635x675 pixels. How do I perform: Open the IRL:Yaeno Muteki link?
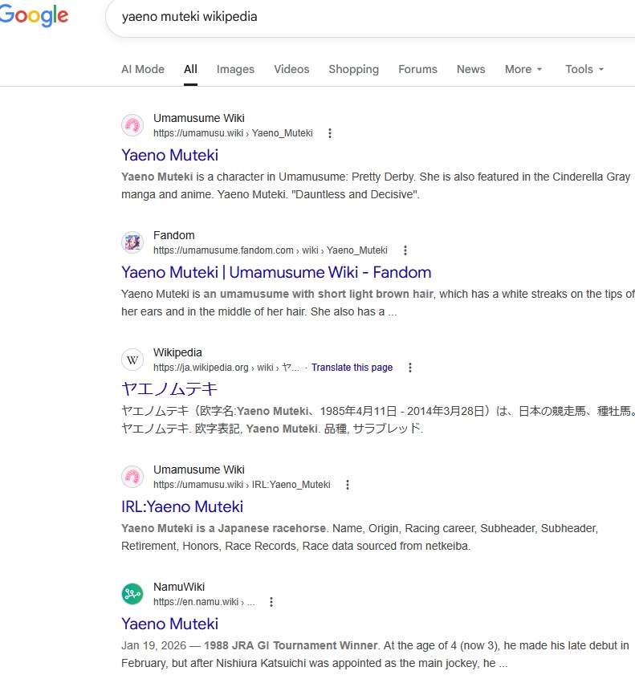point(182,506)
